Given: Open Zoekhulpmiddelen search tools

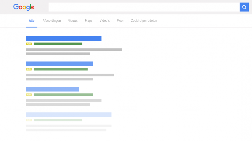Looking at the screenshot, I should (144, 21).
